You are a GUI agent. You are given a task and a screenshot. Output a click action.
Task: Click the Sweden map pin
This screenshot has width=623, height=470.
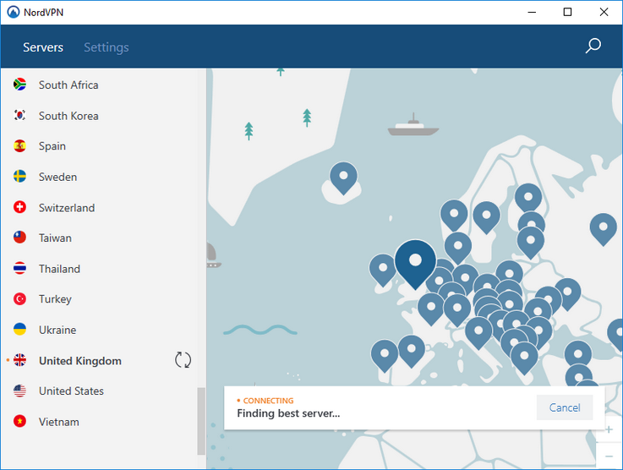click(x=486, y=217)
